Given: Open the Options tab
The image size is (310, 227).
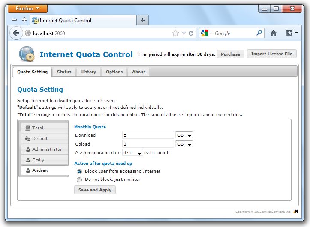Looking at the screenshot, I should (114, 72).
